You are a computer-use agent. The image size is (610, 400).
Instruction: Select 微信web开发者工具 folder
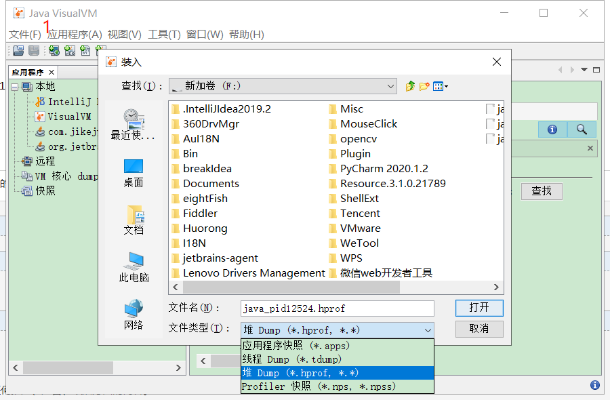(380, 273)
